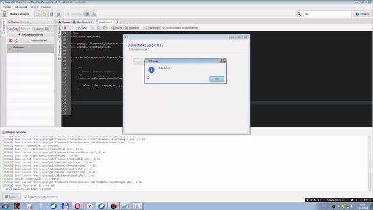Toggle Закрыть после выполнения checkbox

point(26,197)
